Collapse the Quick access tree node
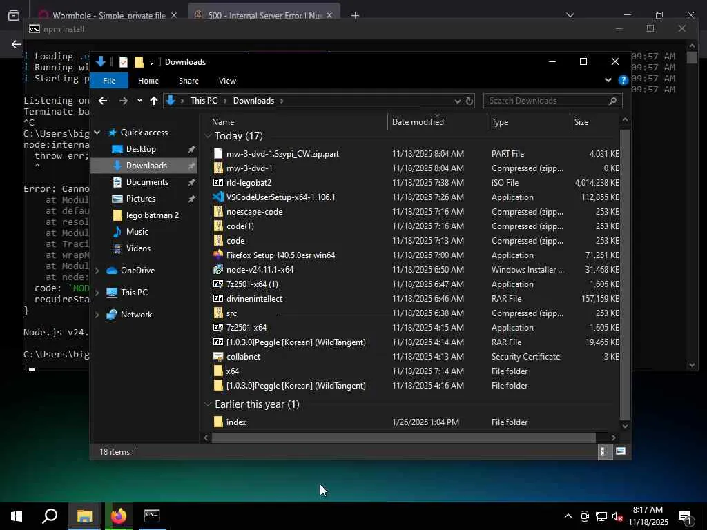Image resolution: width=707 pixels, height=530 pixels. [x=97, y=132]
